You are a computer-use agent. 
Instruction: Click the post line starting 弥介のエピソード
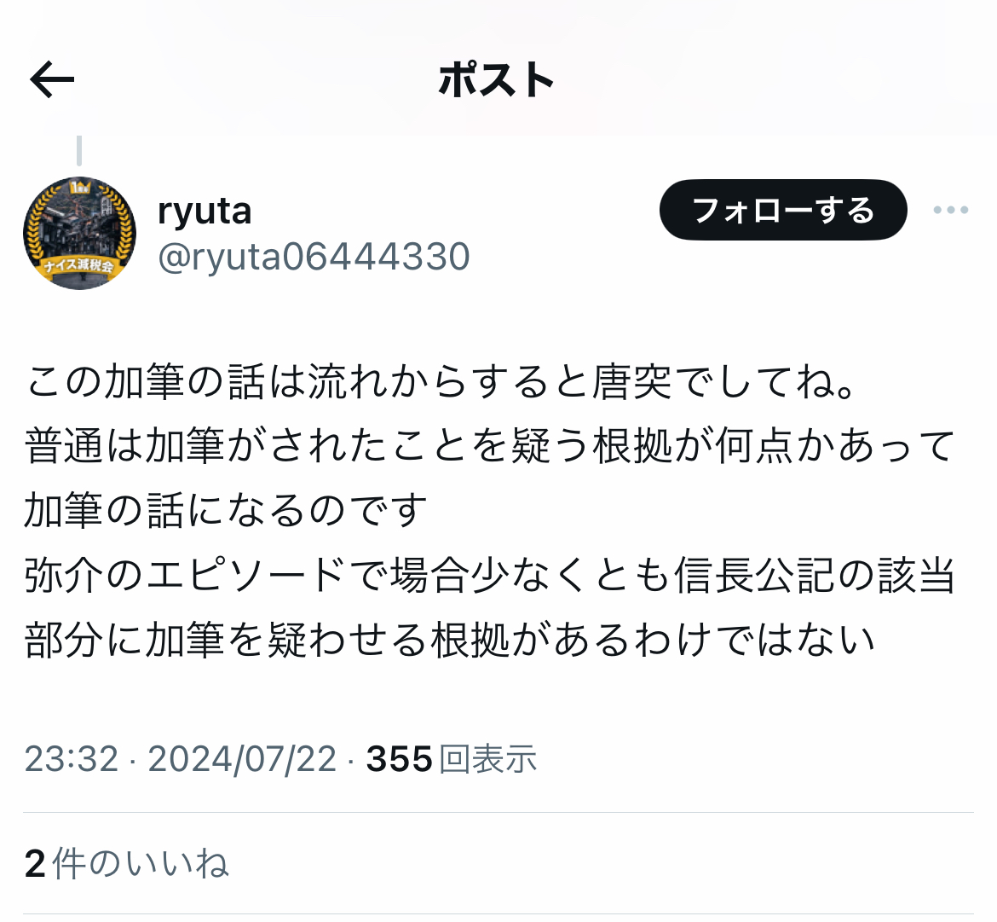[x=490, y=576]
